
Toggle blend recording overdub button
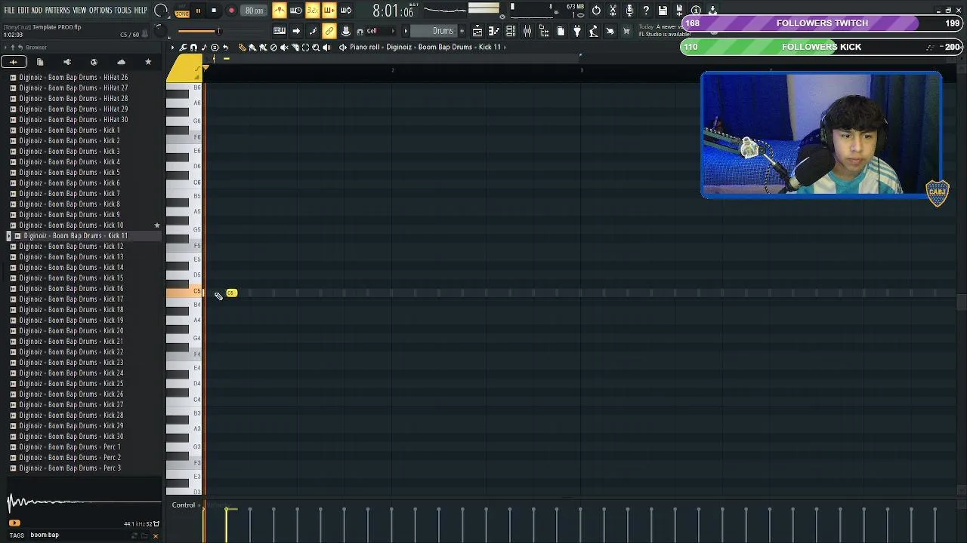[x=329, y=11]
